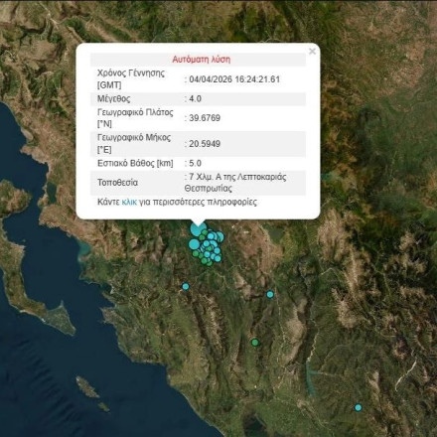This screenshot has width=437, height=437.
Task: Click the 'Μέγεθος' label
Action: click(113, 98)
